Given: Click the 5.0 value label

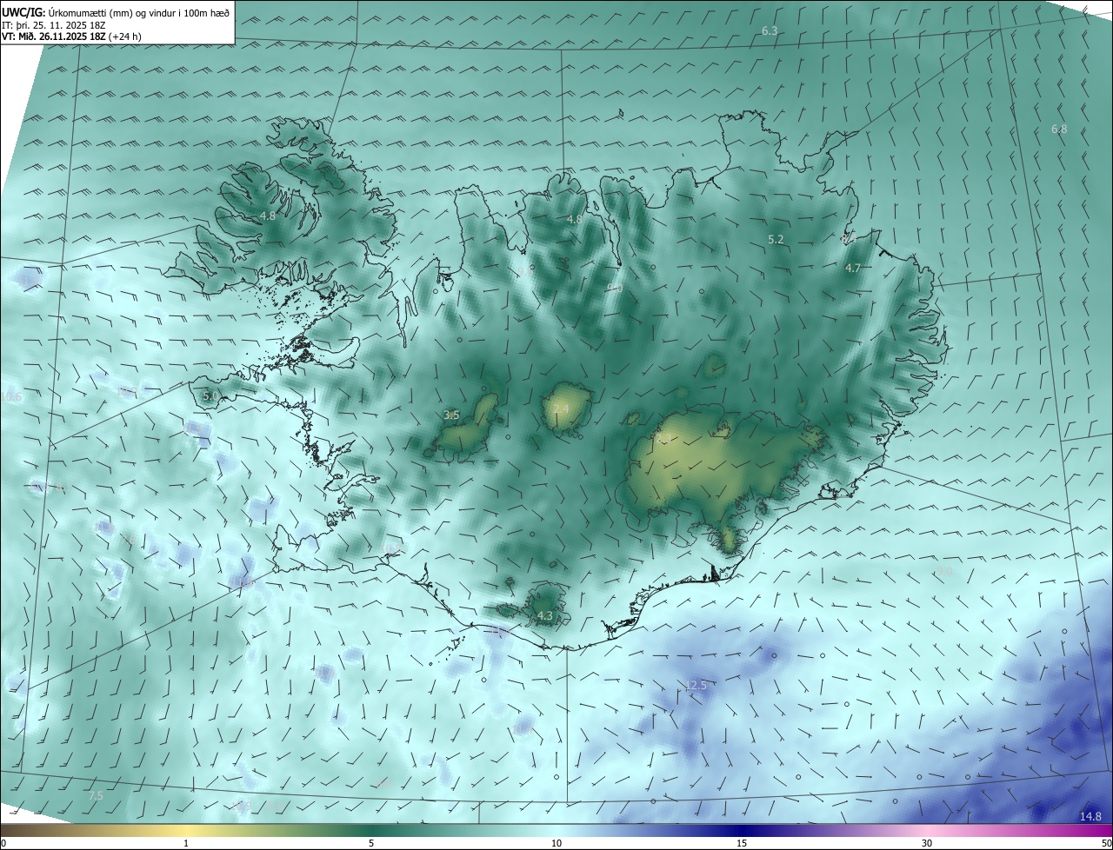Looking at the screenshot, I should click(210, 395).
